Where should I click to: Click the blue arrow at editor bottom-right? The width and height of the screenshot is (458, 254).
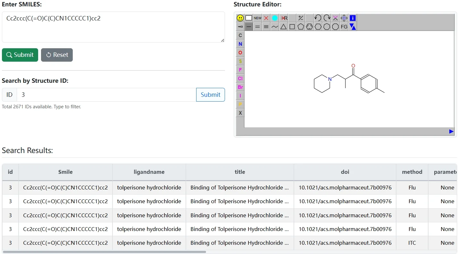point(451,131)
